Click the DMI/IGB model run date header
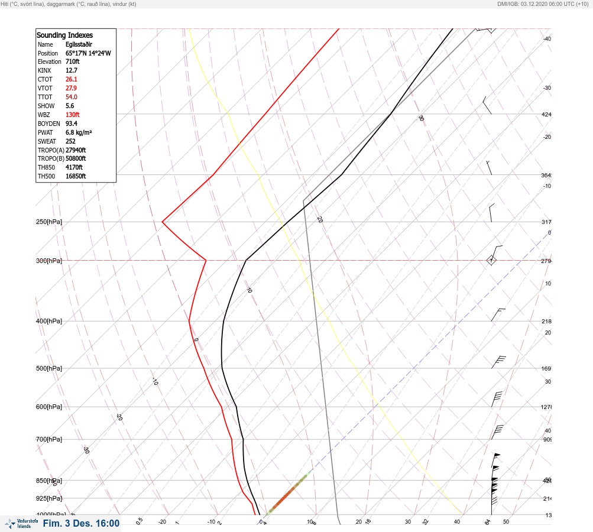This screenshot has width=593, height=532. (x=543, y=4)
